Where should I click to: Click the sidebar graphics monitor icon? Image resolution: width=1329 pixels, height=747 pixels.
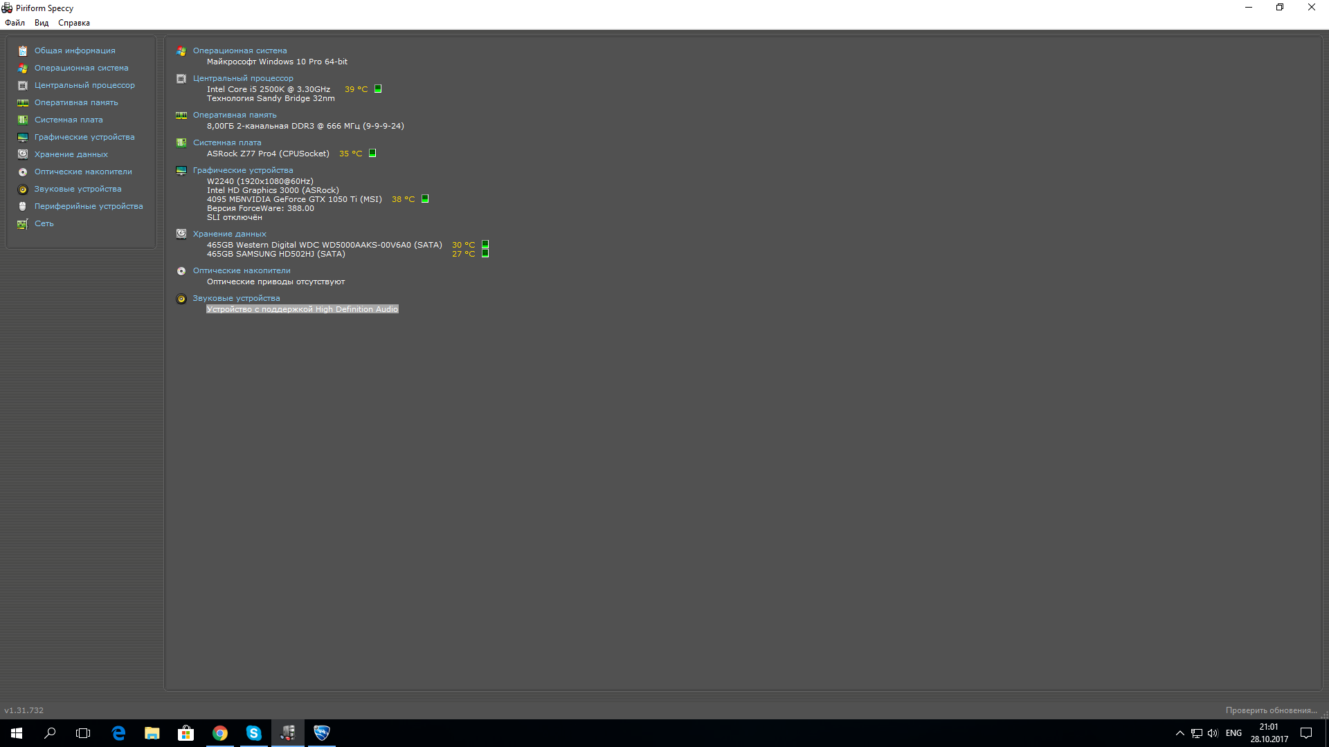[x=23, y=137]
